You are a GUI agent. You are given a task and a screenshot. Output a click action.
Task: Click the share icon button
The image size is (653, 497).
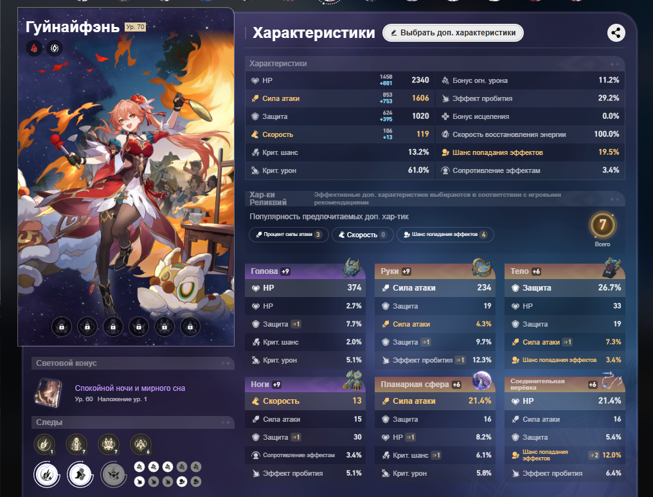(616, 33)
